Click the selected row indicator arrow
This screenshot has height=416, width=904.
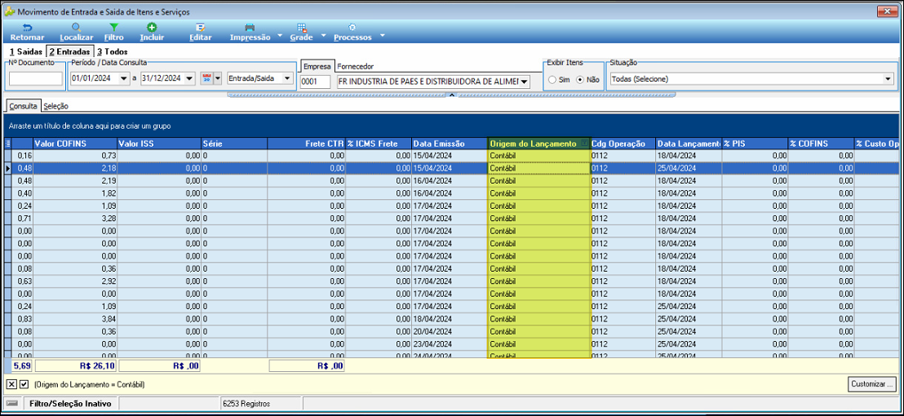click(7, 168)
